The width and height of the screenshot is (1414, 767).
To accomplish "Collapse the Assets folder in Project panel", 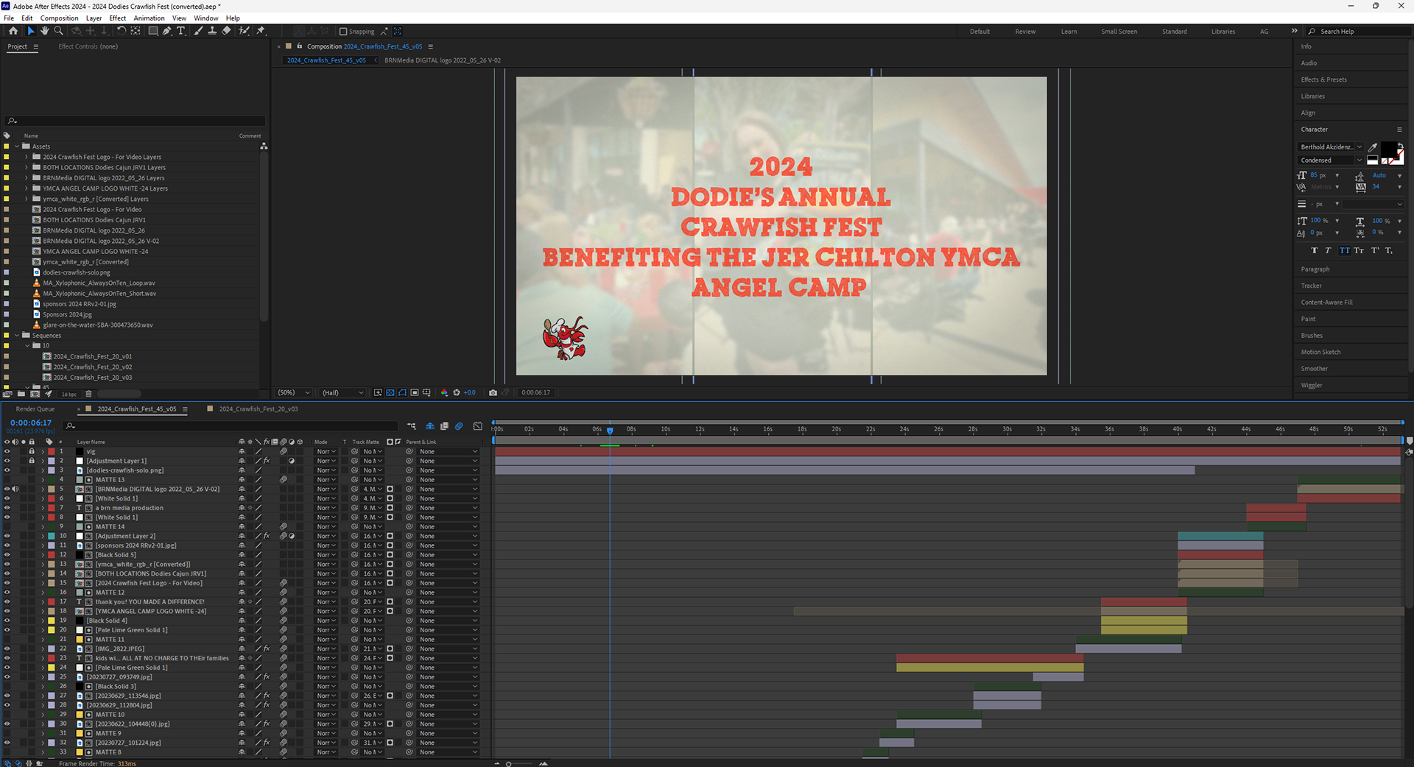I will 16,146.
